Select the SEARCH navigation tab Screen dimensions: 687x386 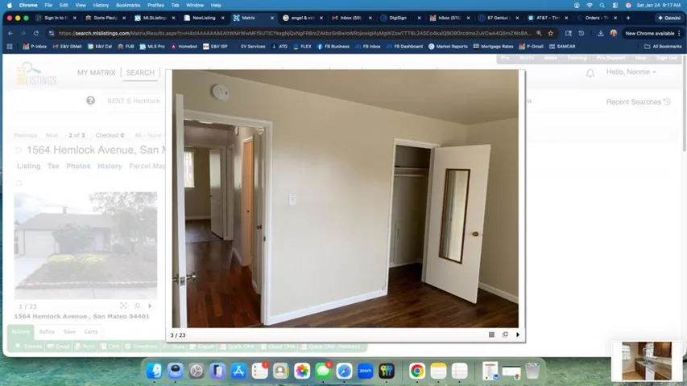tap(140, 72)
